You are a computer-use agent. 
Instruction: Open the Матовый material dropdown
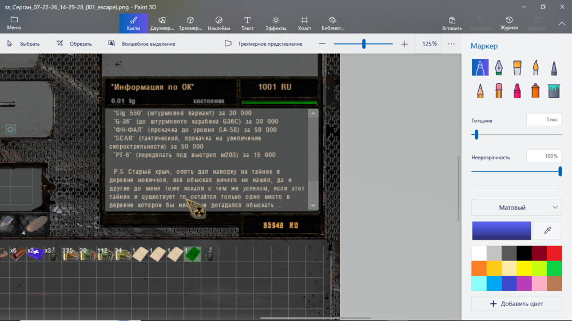tap(516, 207)
